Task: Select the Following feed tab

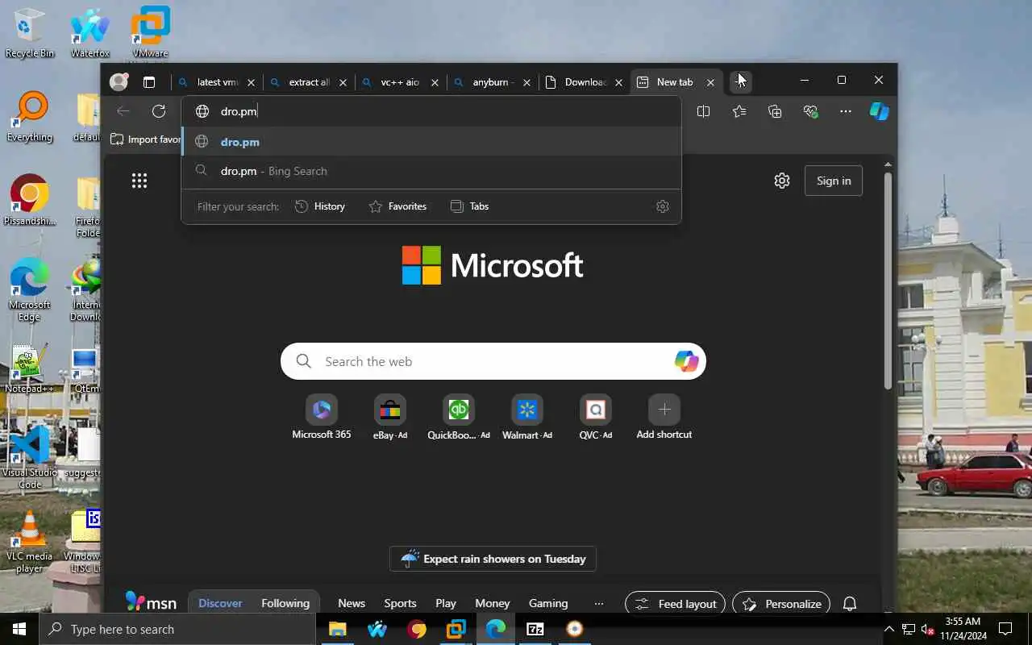Action: click(285, 603)
